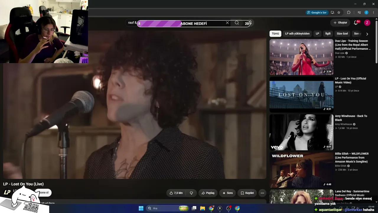Open Task View on the taskbar

(194, 208)
